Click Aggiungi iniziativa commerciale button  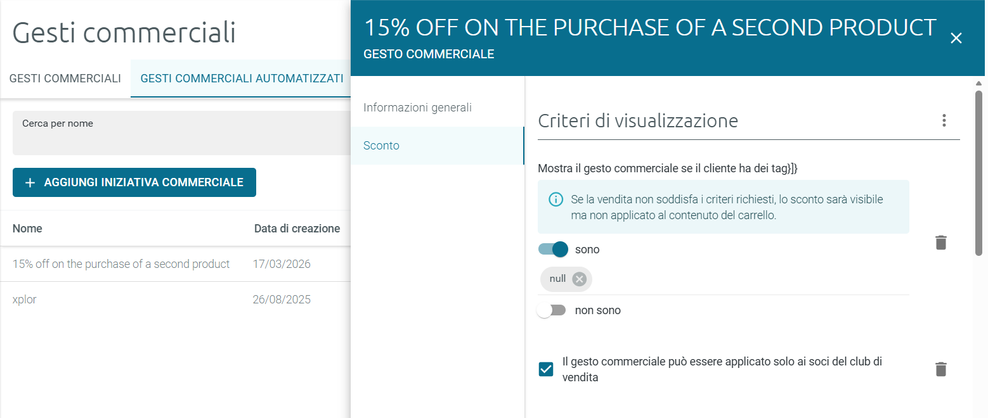coord(134,182)
